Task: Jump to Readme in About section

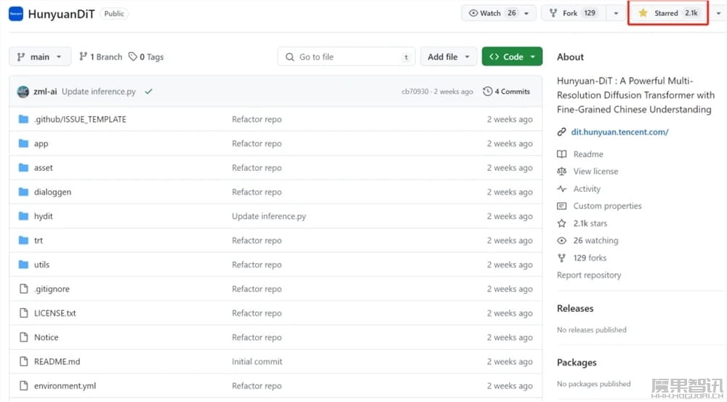Action: click(x=588, y=154)
